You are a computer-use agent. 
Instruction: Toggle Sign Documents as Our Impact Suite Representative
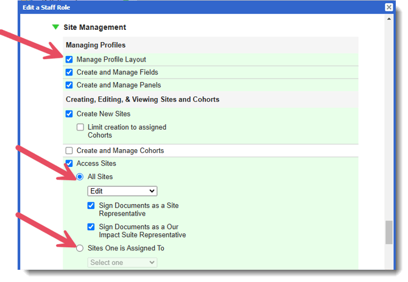tap(91, 227)
